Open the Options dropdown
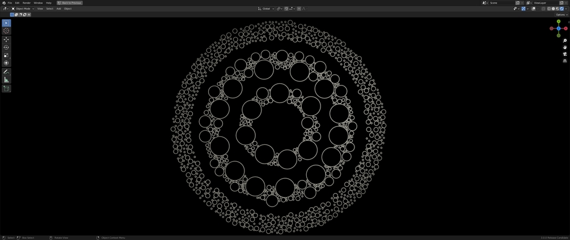Image resolution: width=570 pixels, height=240 pixels. [x=561, y=15]
